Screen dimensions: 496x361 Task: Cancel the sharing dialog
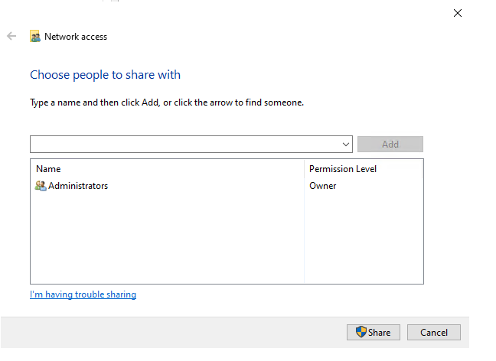tap(434, 332)
